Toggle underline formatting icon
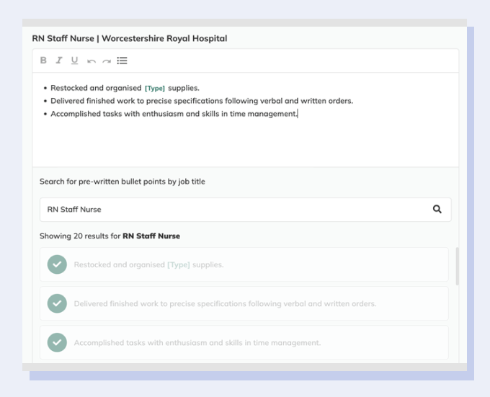Viewport: 490px width, 397px height. tap(74, 61)
